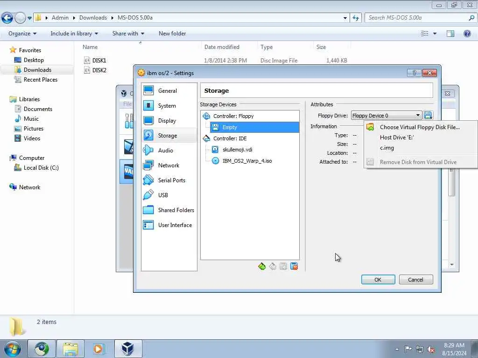Open Pictures library
Screen dimensions: 478x358
pyautogui.click(x=34, y=129)
